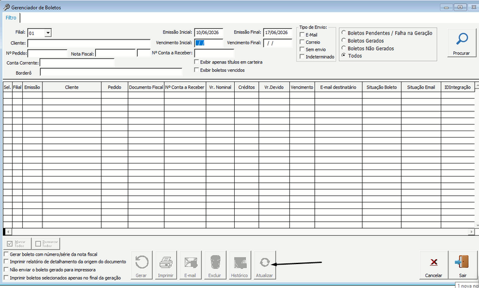Click the E-mail destinatário column header
The width and height of the screenshot is (479, 288).
click(x=338, y=87)
